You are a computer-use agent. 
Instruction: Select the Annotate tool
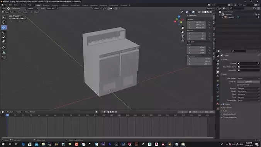(x=4, y=47)
